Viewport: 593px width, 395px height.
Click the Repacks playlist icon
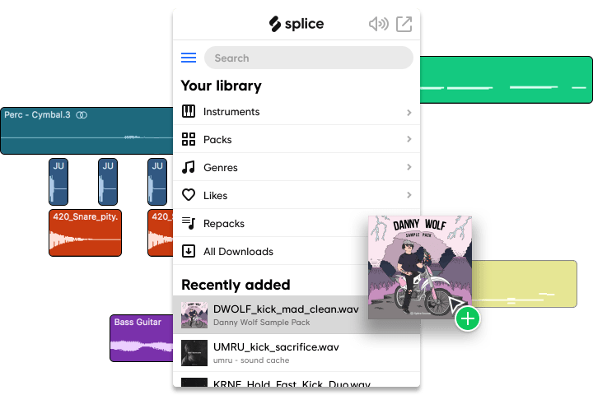(189, 223)
